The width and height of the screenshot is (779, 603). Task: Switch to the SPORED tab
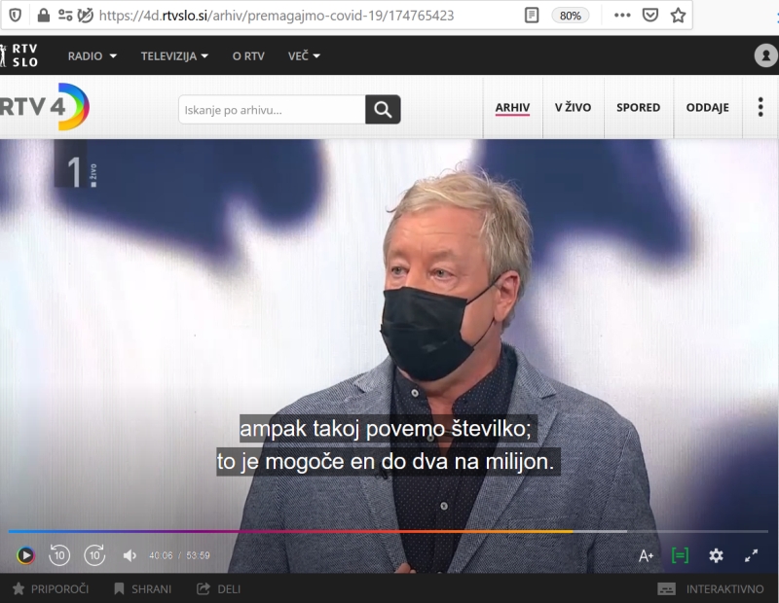coord(639,107)
